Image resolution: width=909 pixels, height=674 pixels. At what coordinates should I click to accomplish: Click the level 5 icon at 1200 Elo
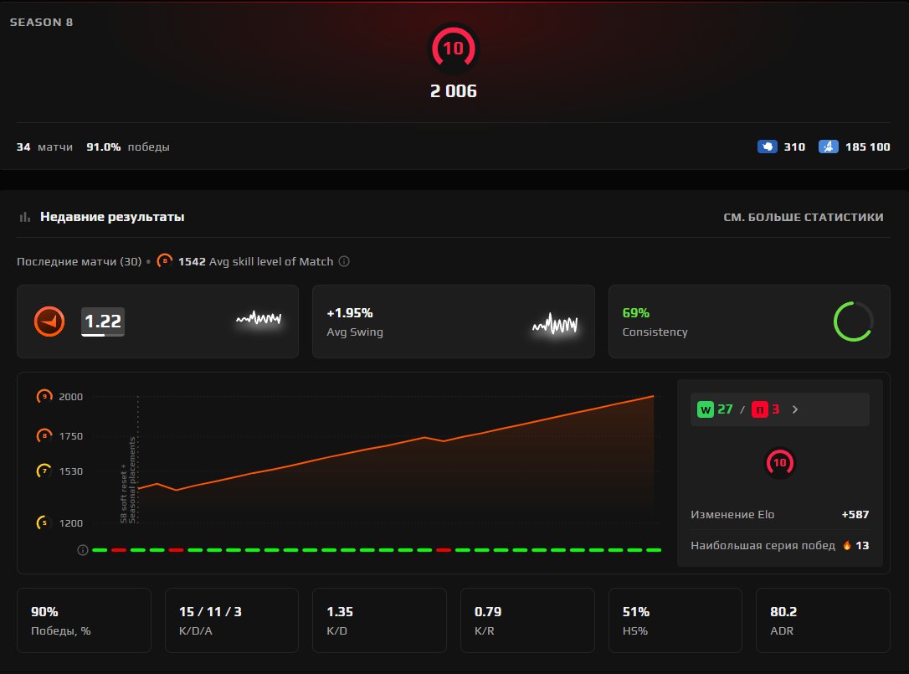44,522
